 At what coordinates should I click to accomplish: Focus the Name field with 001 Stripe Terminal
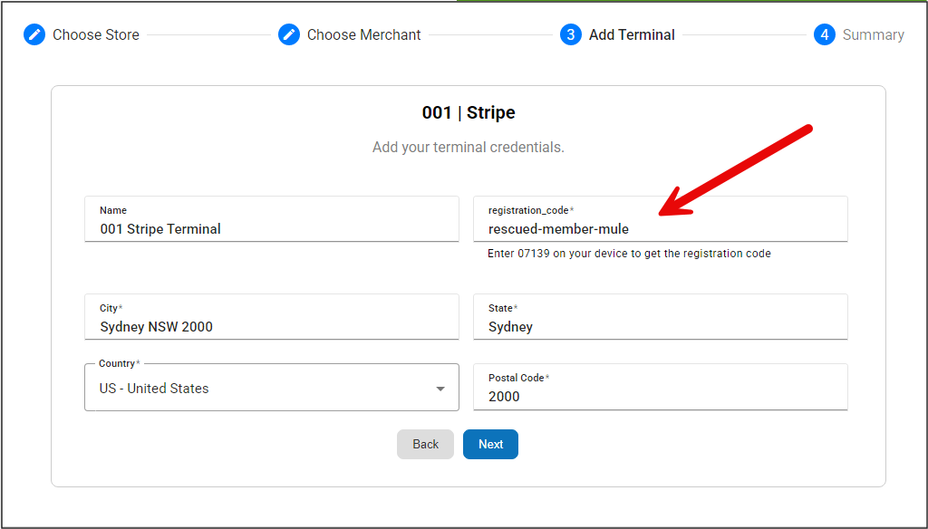[272, 229]
